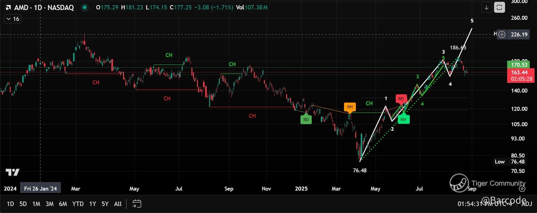Open chart settings hexagon icon
The width and height of the screenshot is (537, 213).
(x=522, y=188)
